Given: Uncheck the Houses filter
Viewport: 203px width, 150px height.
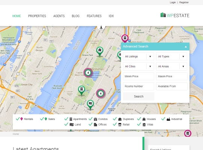Looking at the screenshot, I should [x=139, y=119].
